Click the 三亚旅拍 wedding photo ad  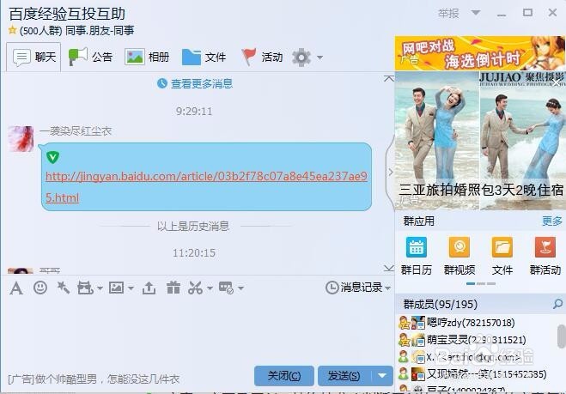coord(480,141)
